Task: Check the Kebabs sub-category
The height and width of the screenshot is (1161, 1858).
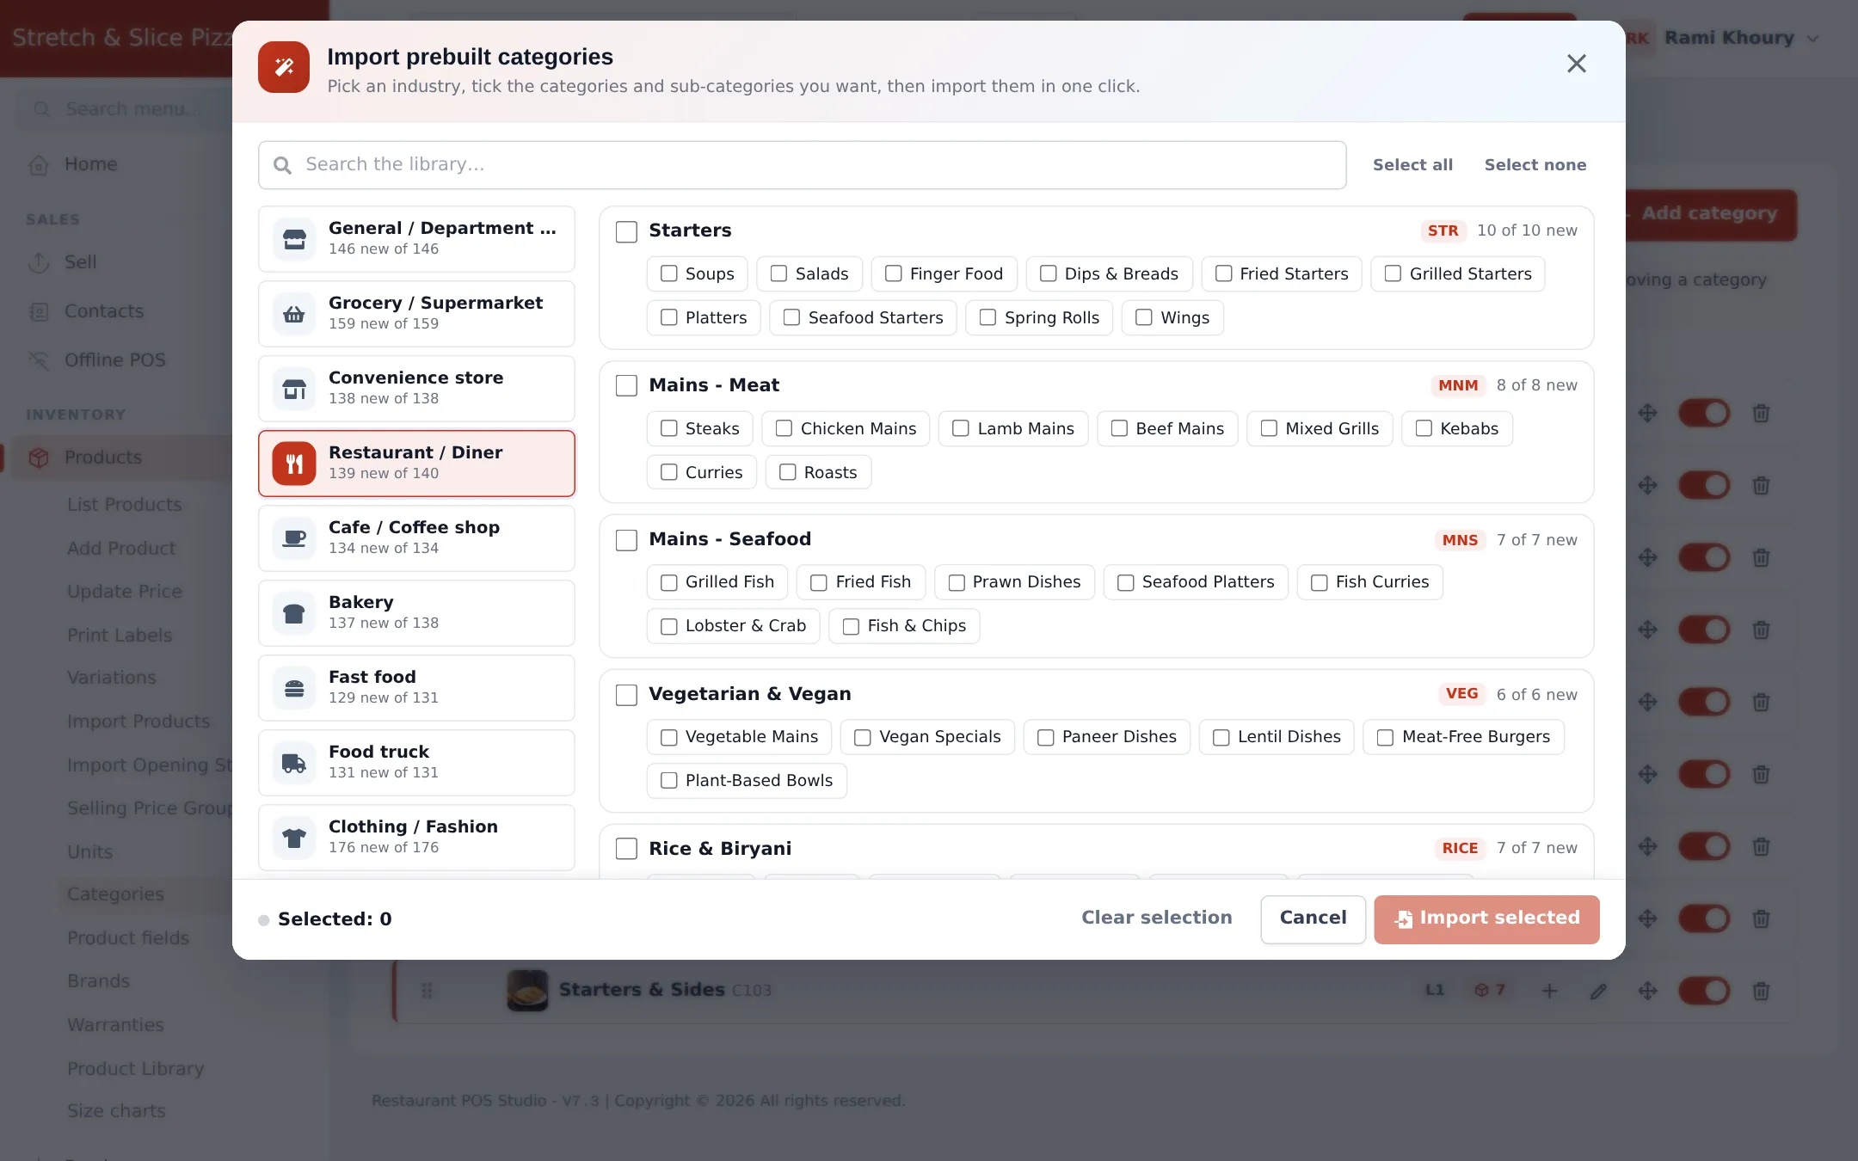Action: click(x=1424, y=428)
